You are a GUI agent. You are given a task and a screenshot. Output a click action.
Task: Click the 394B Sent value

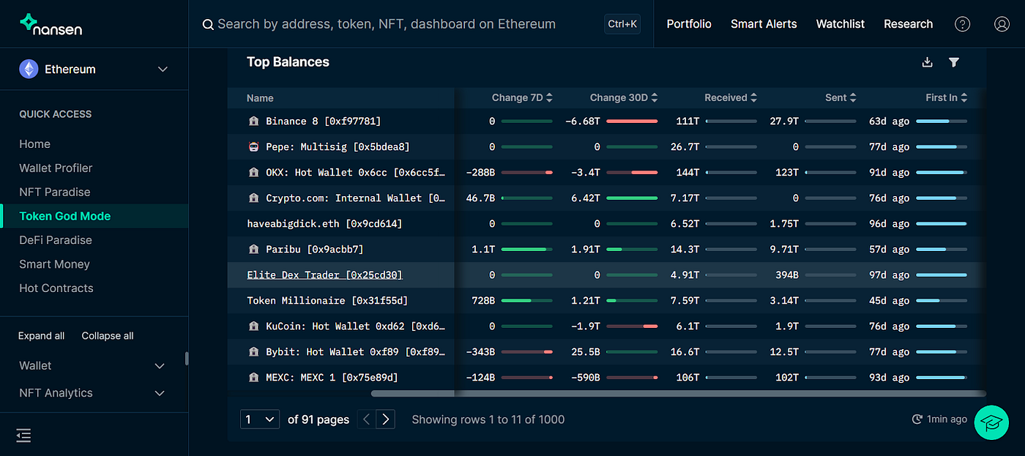(786, 274)
